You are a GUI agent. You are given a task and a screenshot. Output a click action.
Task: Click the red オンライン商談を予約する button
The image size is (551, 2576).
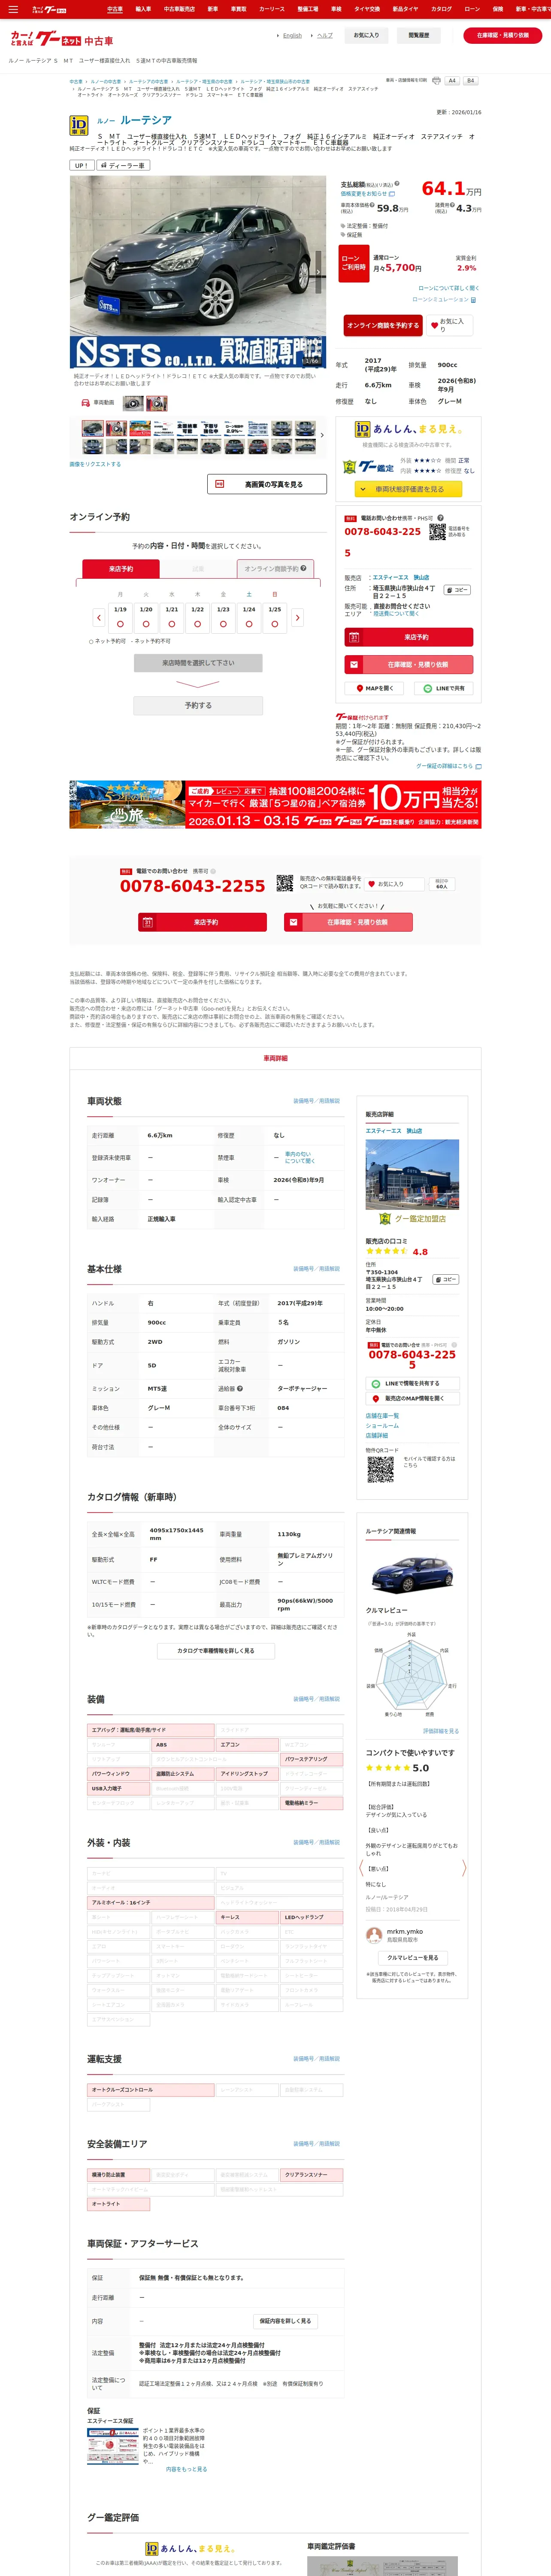[383, 325]
